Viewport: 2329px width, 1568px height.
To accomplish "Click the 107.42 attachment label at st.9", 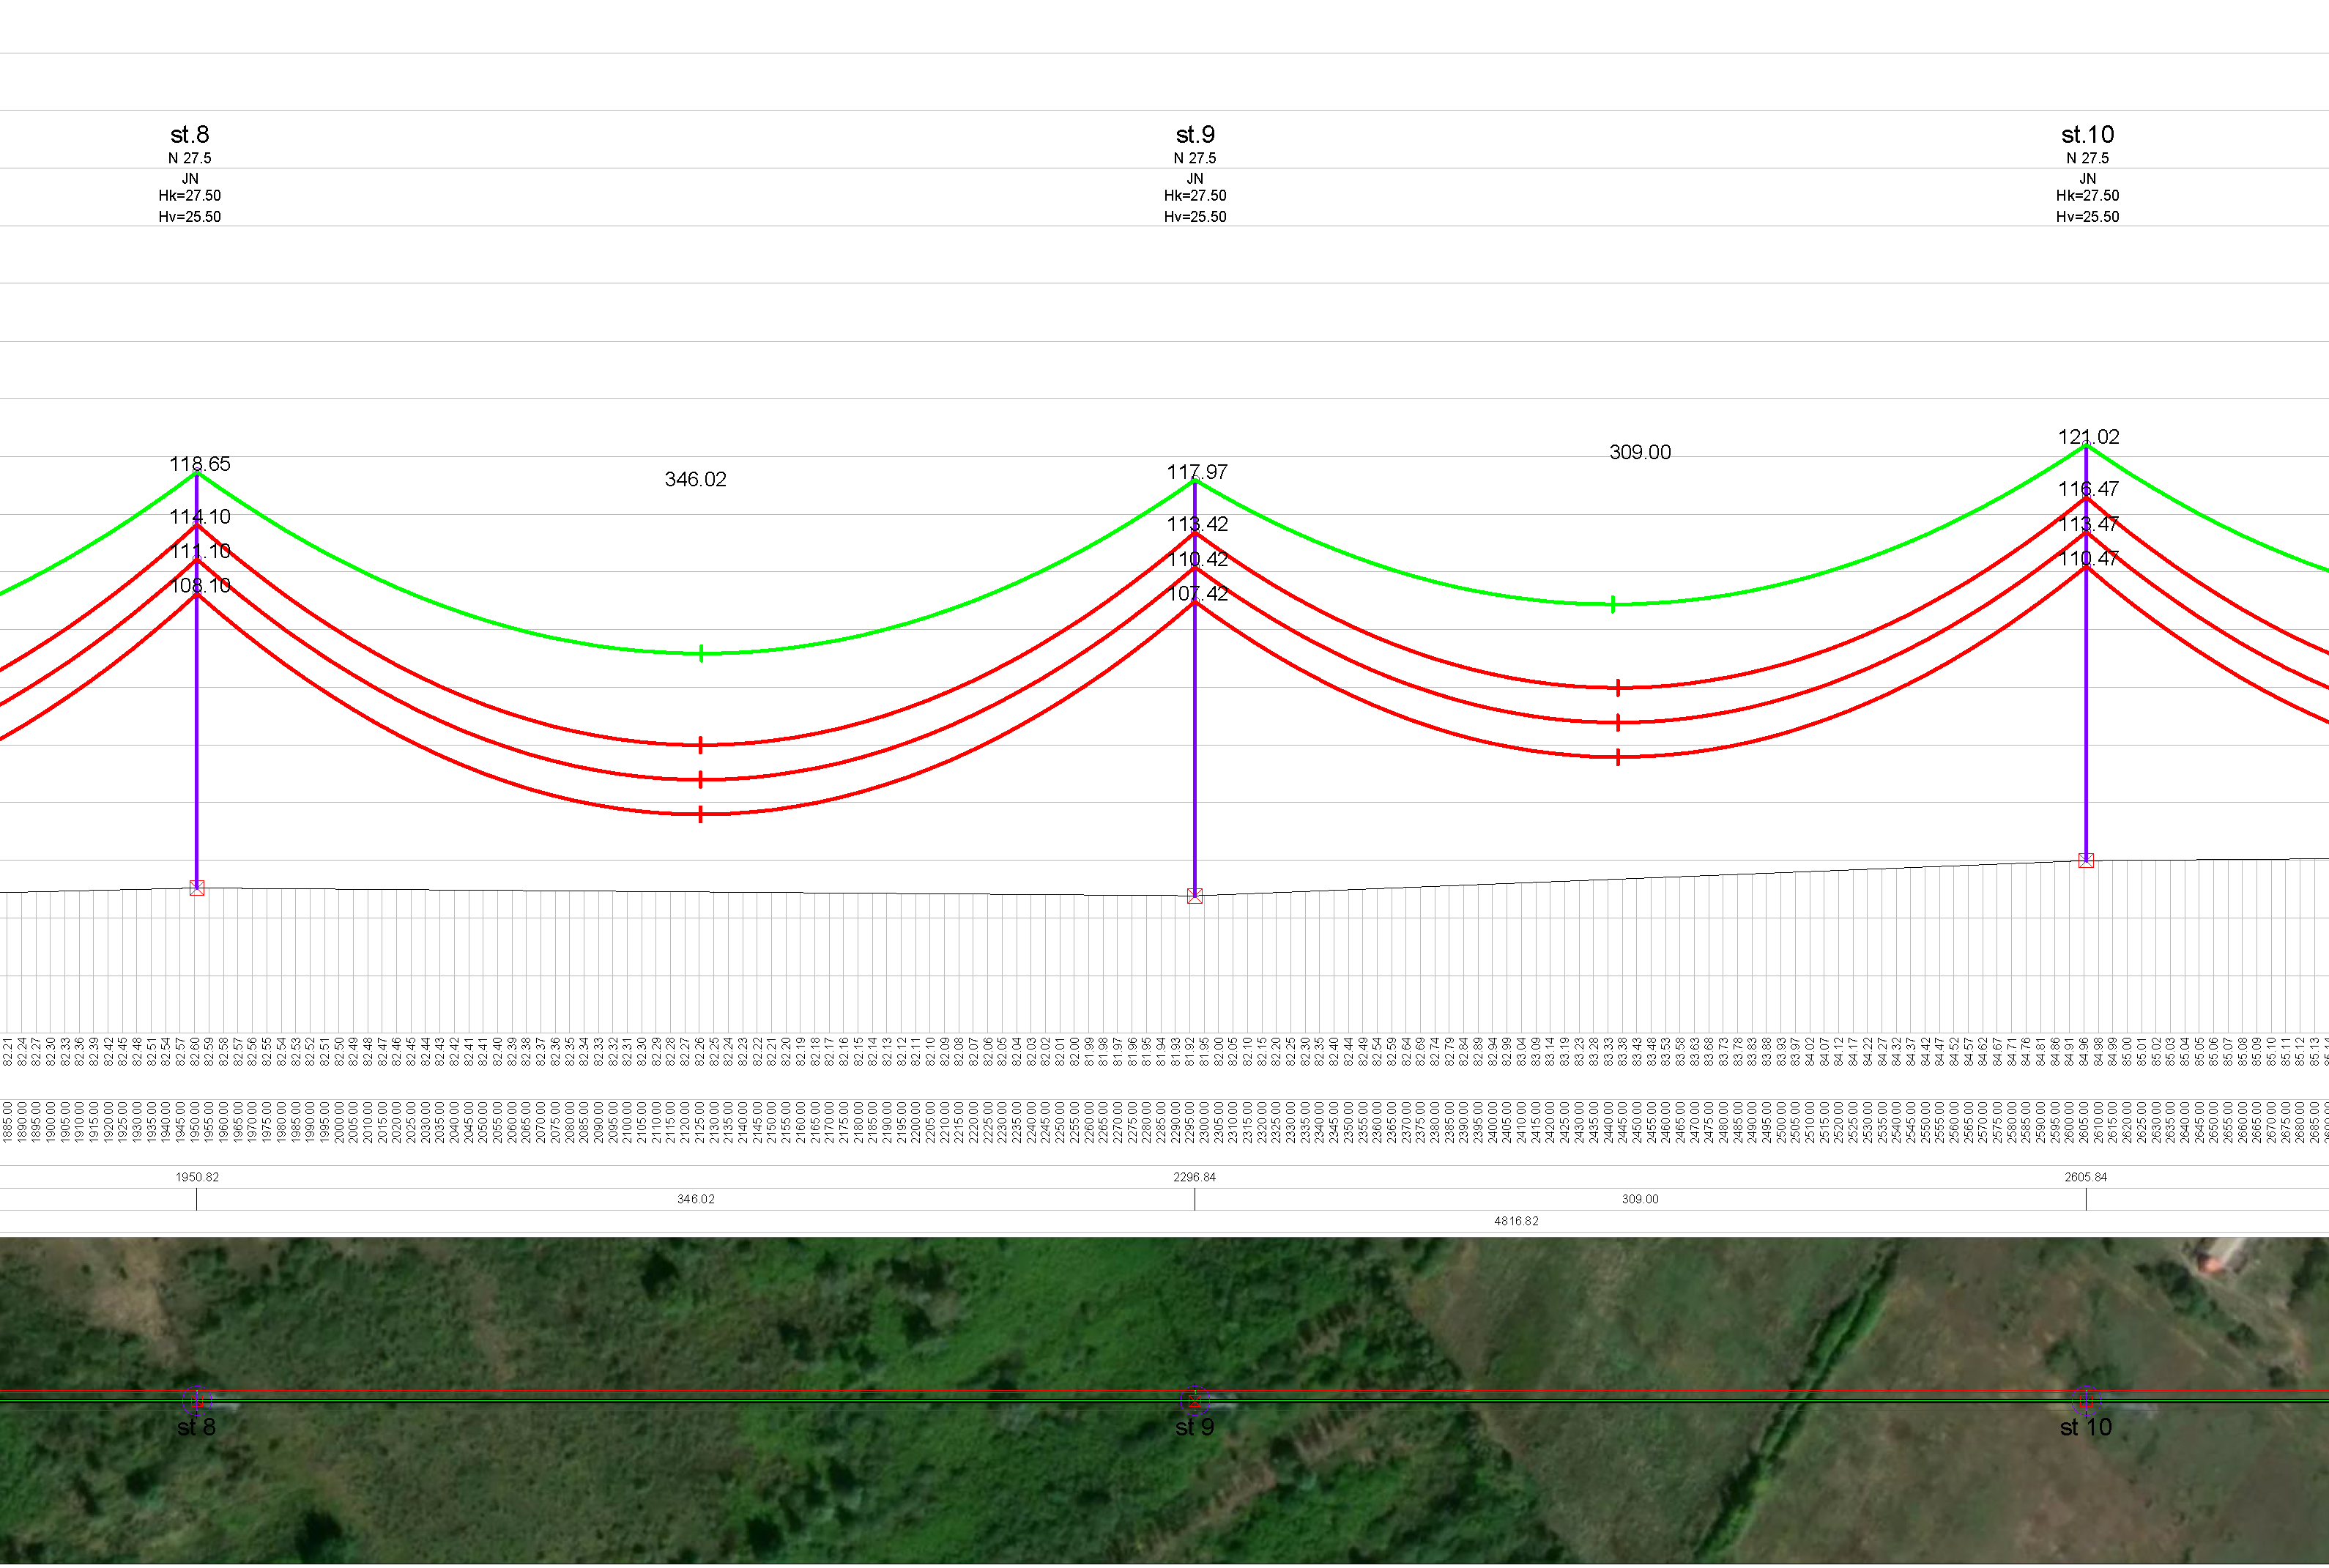I will pyautogui.click(x=1197, y=594).
